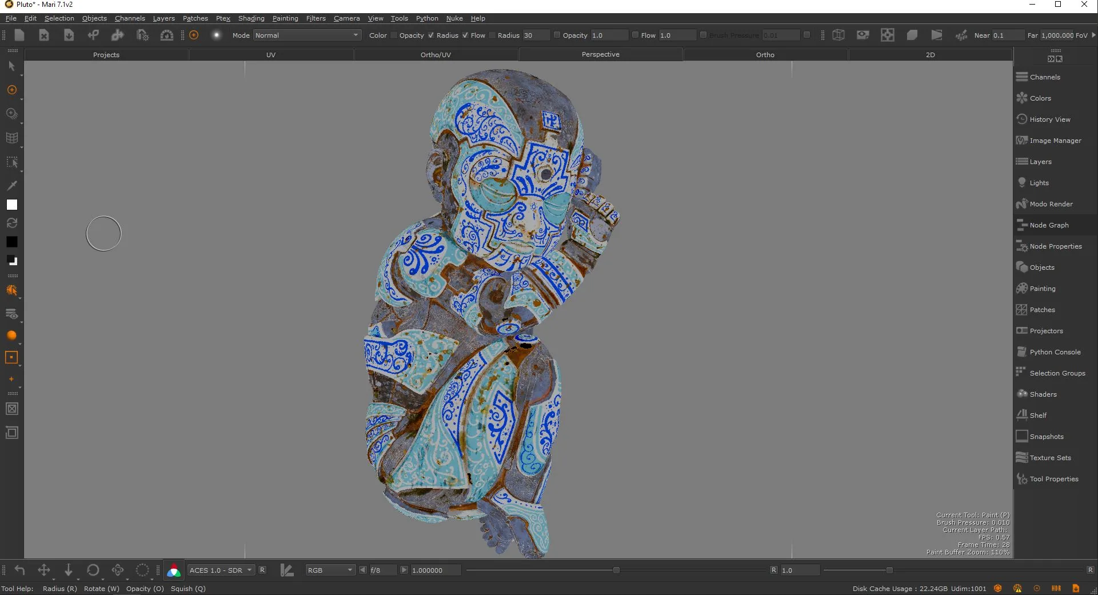Open the Image Manager palette
This screenshot has height=595, width=1098.
coord(1055,141)
